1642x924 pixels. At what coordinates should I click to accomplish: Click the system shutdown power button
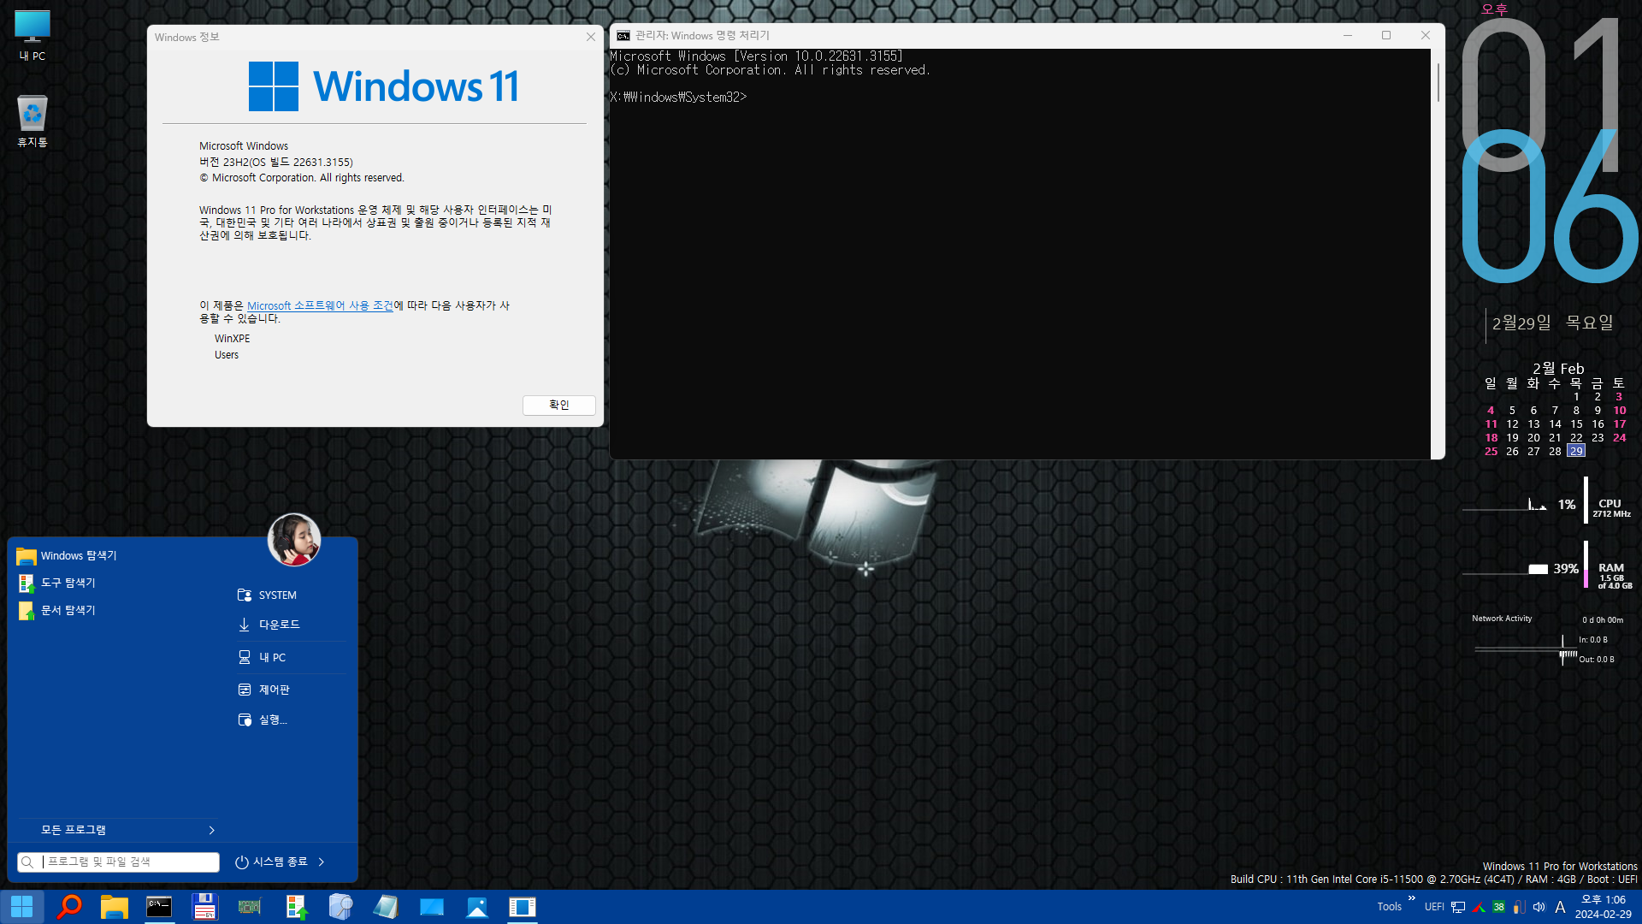tap(271, 862)
